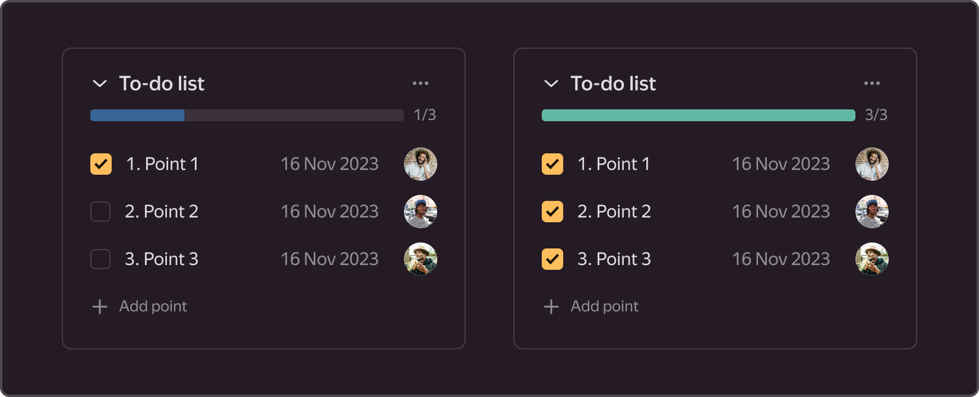The image size is (979, 397).
Task: Collapse the right to-do list with the chevron
Action: [551, 84]
